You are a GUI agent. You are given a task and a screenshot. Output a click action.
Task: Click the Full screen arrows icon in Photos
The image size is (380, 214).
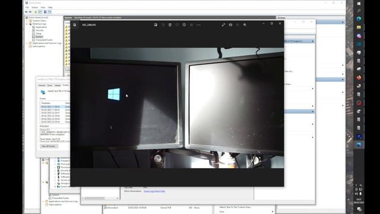coord(223,25)
